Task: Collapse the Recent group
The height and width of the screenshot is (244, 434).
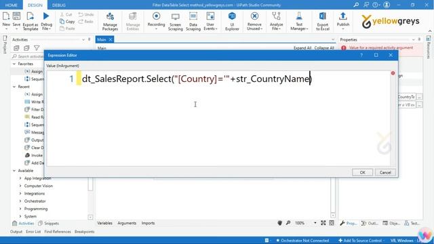Action: pyautogui.click(x=14, y=87)
